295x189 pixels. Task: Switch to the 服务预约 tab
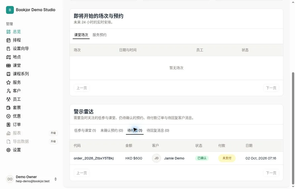99,35
